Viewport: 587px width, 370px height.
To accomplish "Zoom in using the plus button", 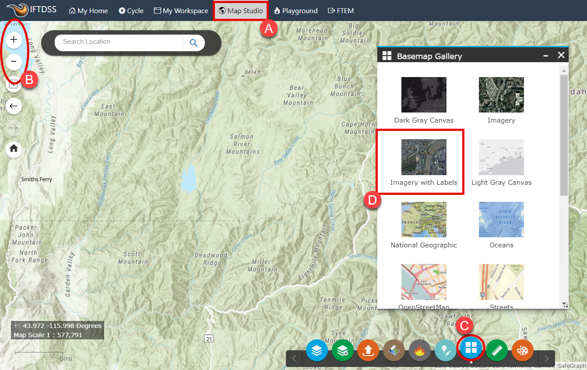I will pos(14,39).
